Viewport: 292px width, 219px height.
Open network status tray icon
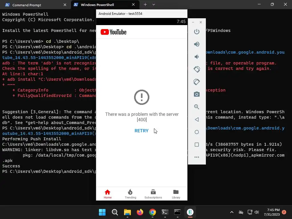(250, 212)
